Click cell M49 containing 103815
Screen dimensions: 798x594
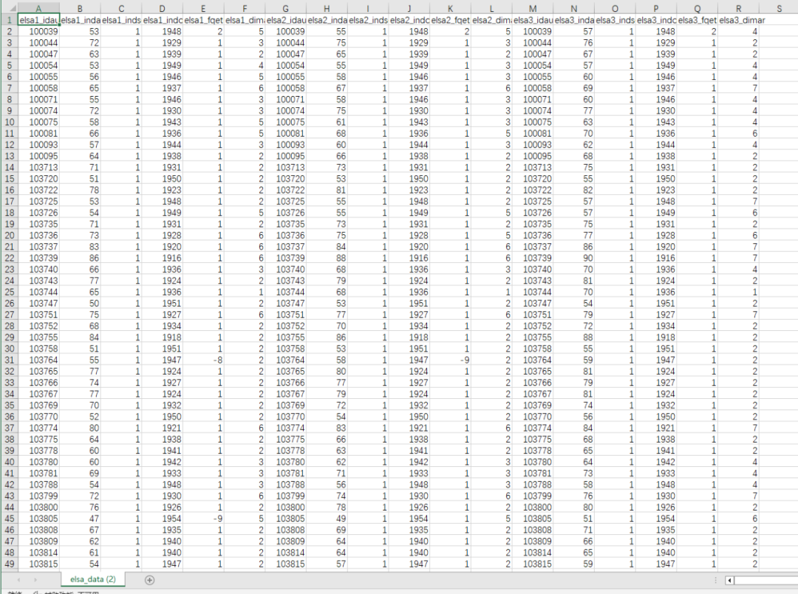coord(533,564)
